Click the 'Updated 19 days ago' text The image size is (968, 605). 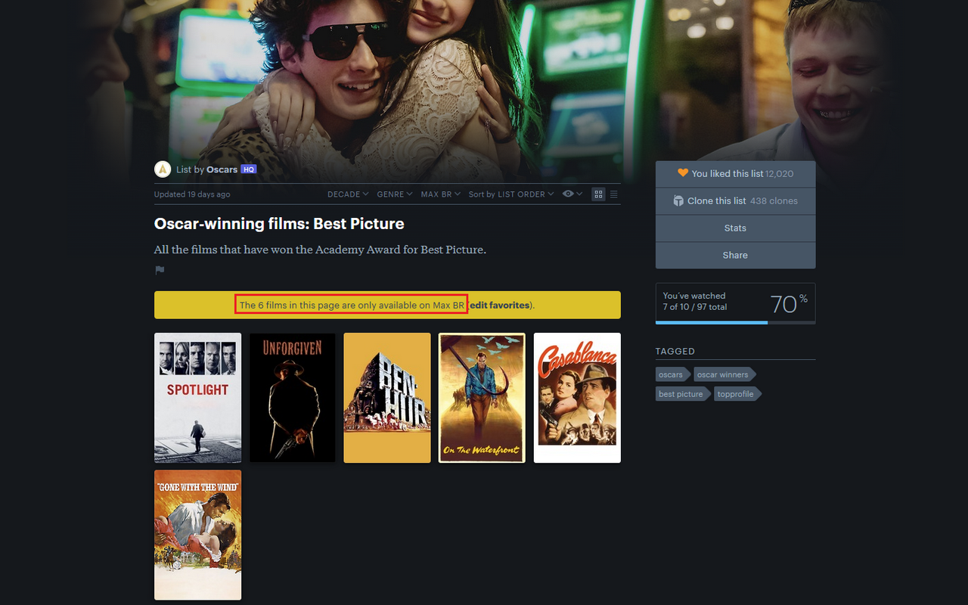point(192,194)
